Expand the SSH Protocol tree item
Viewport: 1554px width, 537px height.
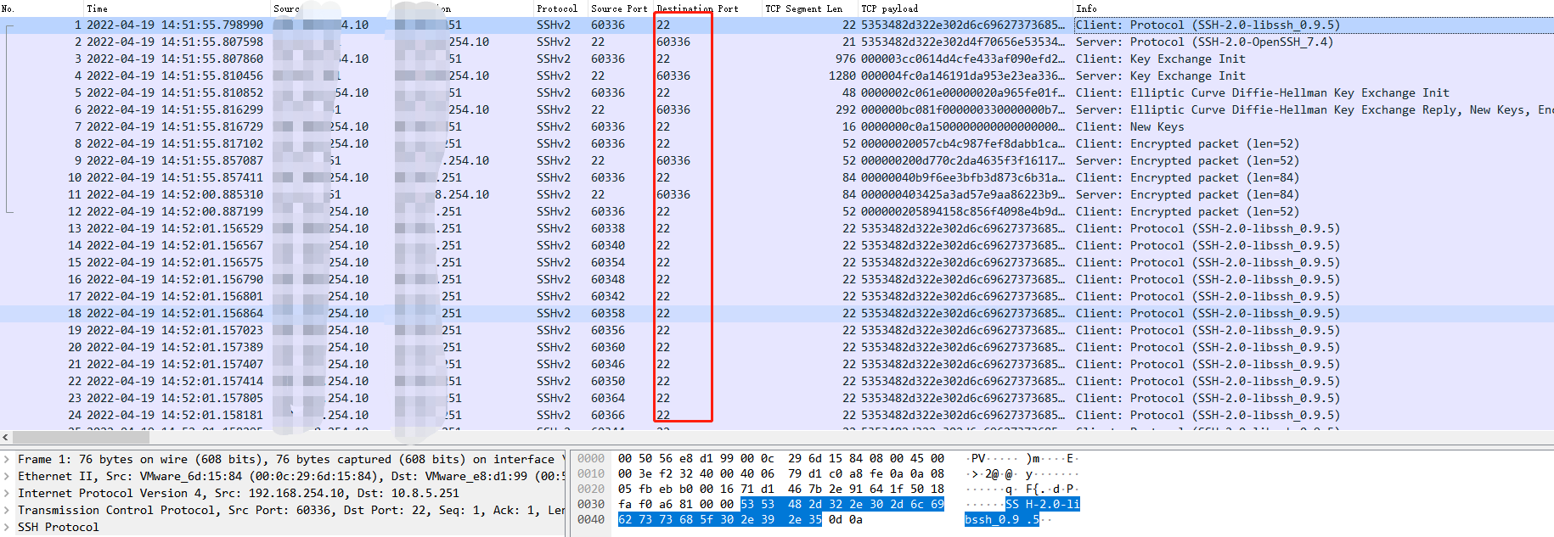tap(8, 528)
